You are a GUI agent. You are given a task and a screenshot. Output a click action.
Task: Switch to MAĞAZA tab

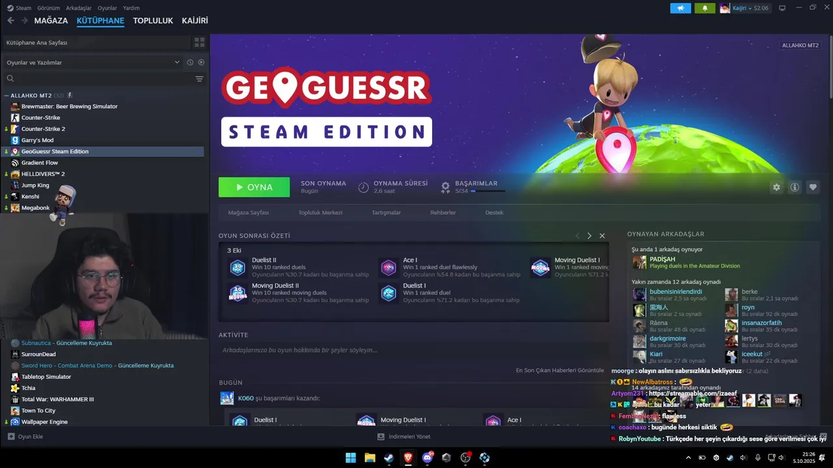51,21
